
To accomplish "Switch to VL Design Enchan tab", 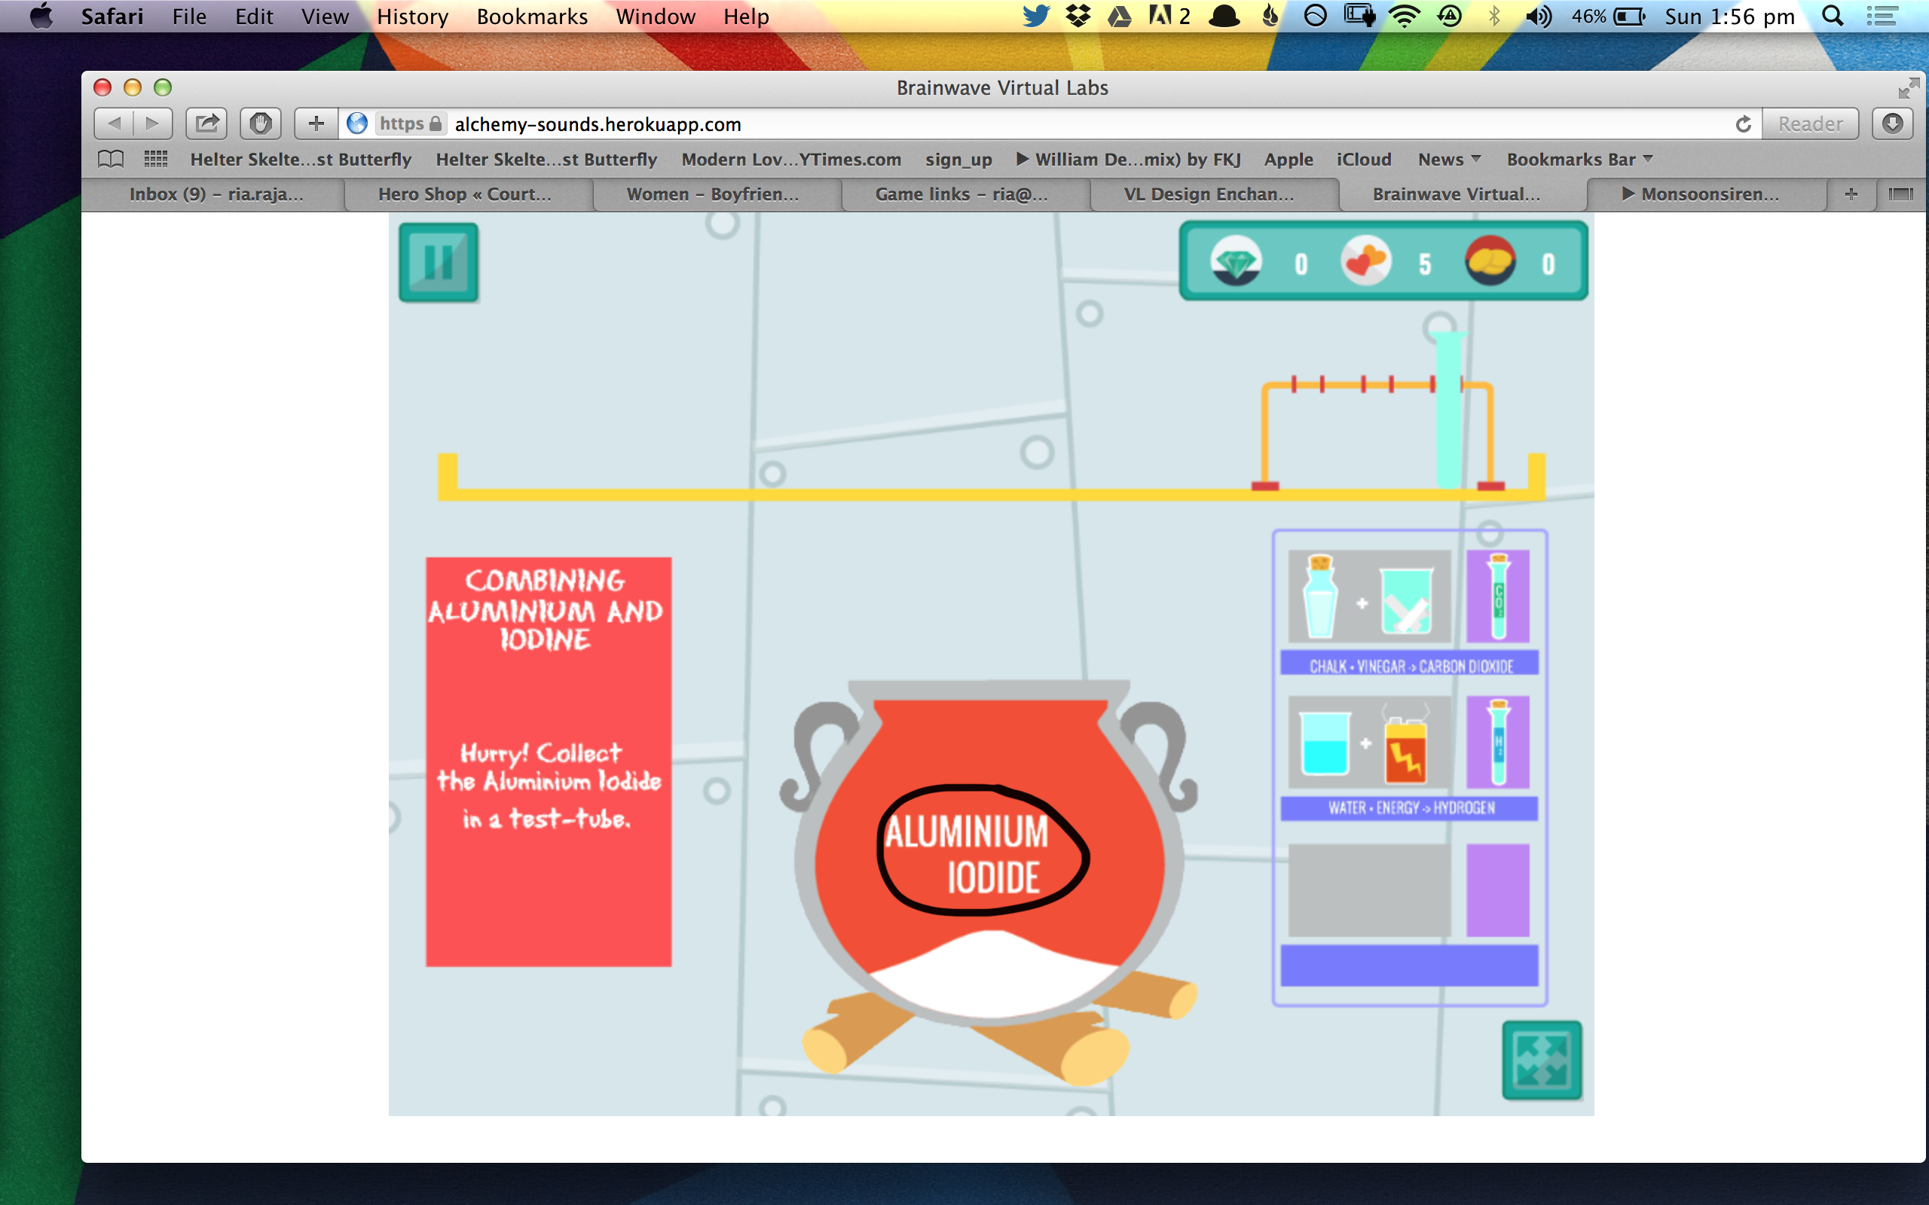I will [1209, 194].
